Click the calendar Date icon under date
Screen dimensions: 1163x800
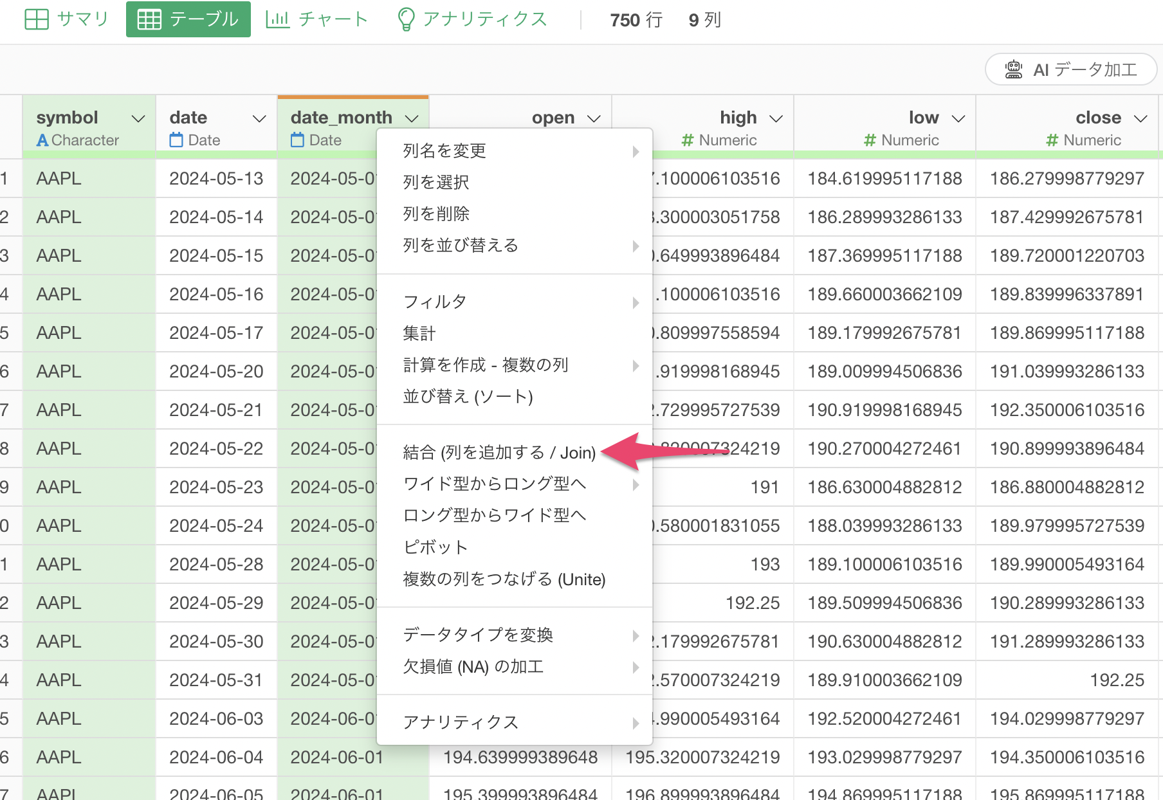pyautogui.click(x=176, y=140)
